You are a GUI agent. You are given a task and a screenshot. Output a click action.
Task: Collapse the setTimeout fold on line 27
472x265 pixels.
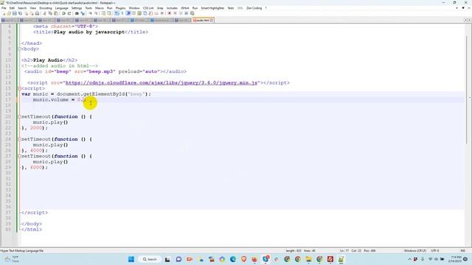click(20, 156)
